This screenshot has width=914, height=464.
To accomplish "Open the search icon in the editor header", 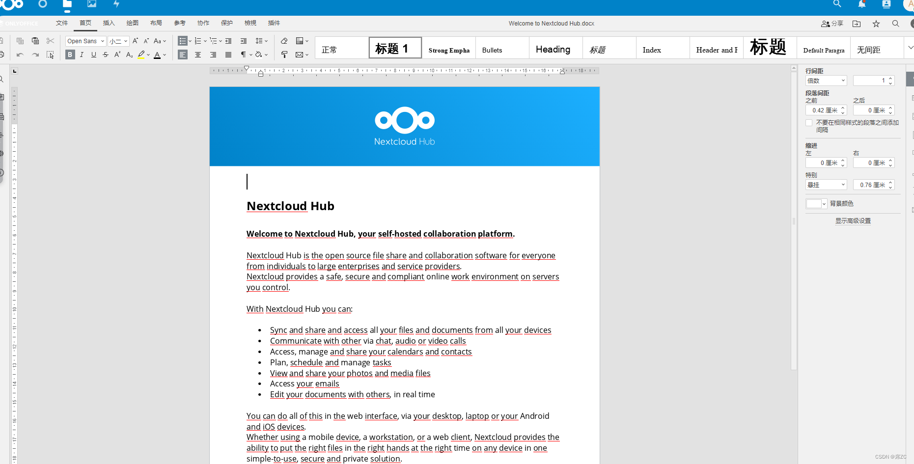I will [x=896, y=24].
